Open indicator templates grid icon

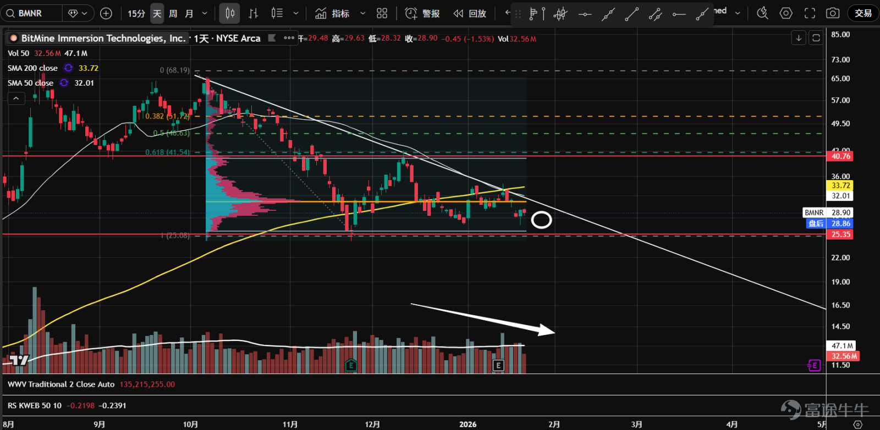point(382,13)
